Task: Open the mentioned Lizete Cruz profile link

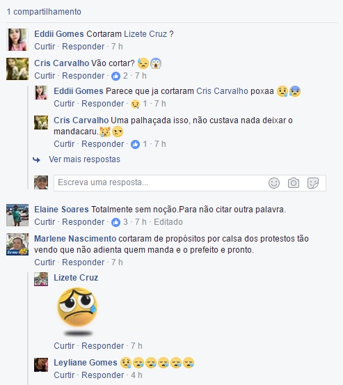Action: (145, 34)
